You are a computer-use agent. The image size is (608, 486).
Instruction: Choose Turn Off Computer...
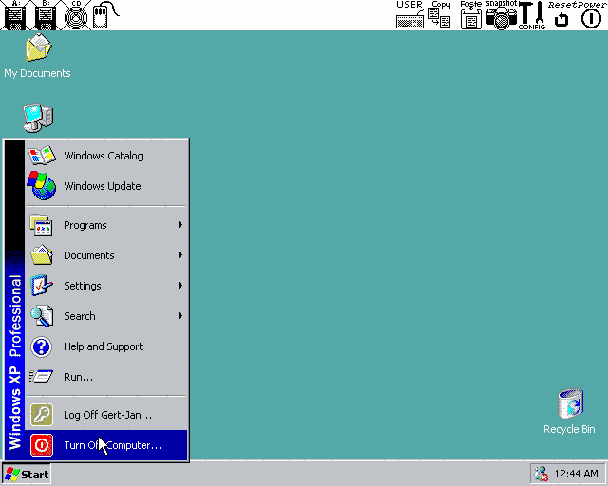point(106,445)
